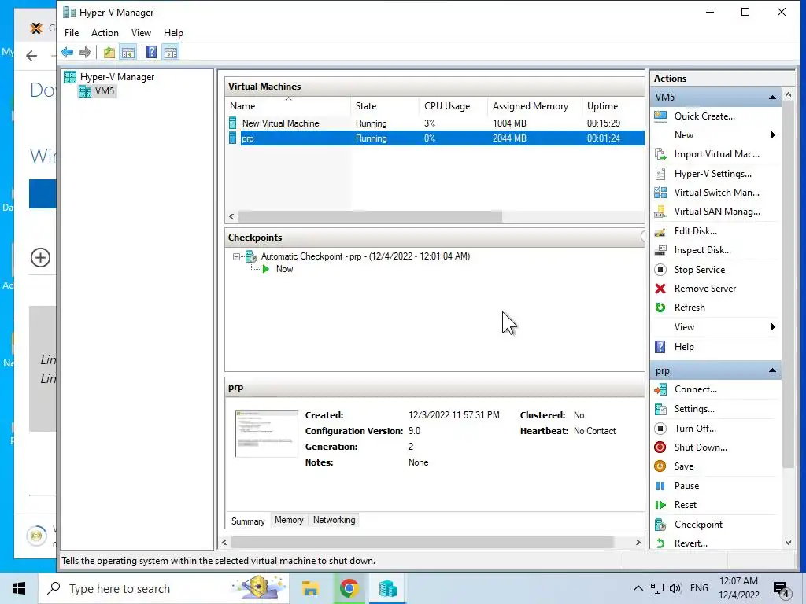The height and width of the screenshot is (604, 806).
Task: Open File Explorer from the taskbar
Action: click(310, 588)
